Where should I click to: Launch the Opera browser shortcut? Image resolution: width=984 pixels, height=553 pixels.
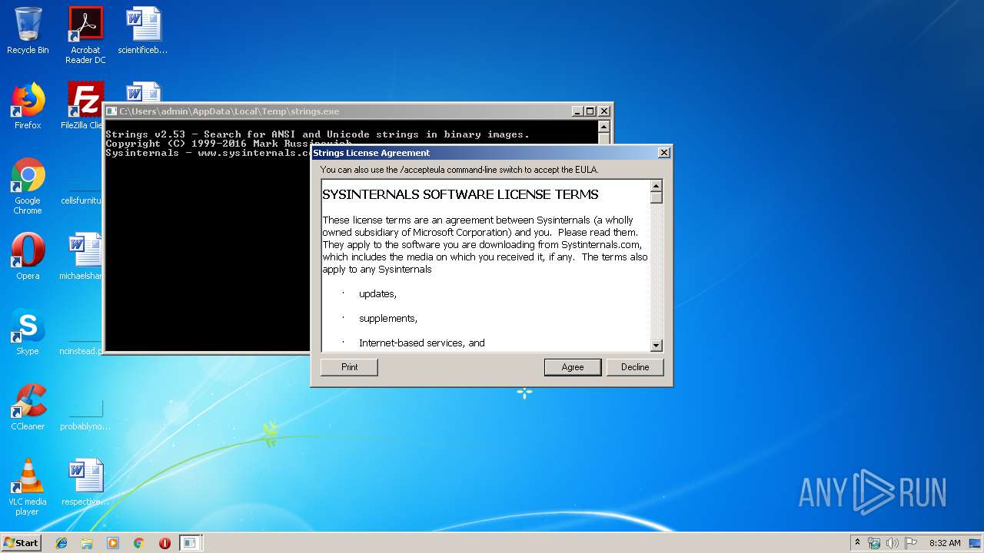[x=28, y=257]
